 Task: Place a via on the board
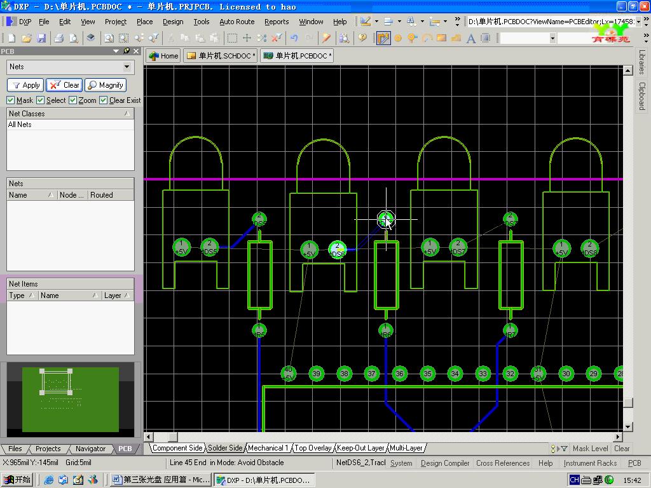412,38
